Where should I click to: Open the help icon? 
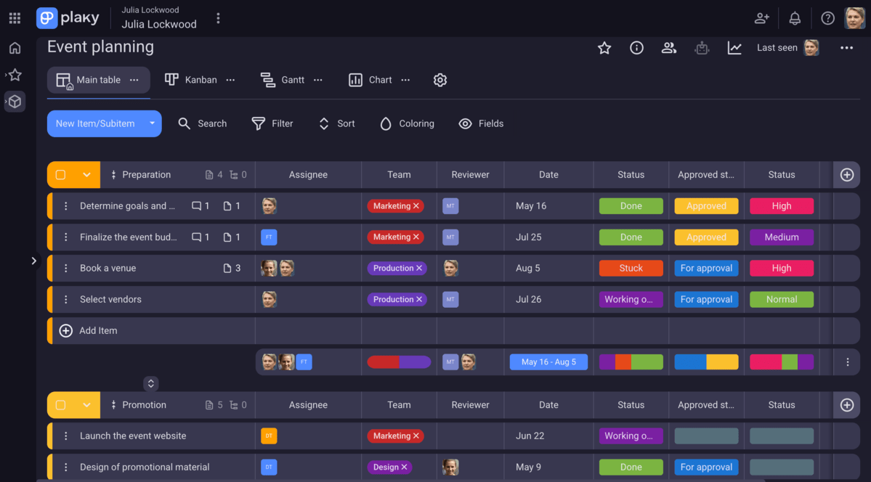click(827, 17)
